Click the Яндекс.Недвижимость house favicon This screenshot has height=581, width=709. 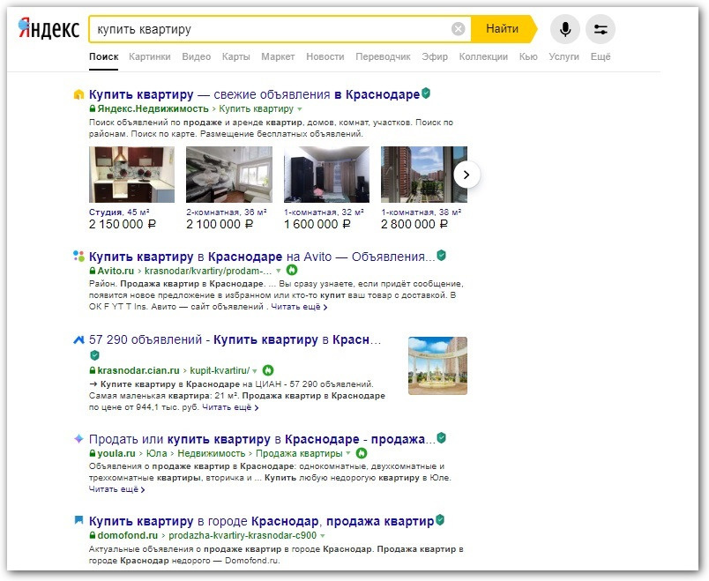78,94
